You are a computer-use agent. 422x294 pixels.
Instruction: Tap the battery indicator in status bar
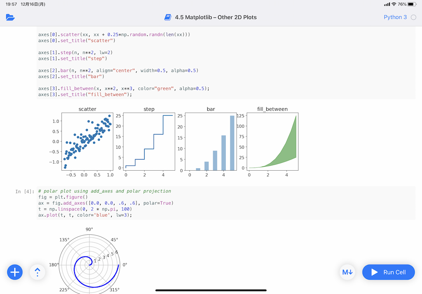(412, 4)
